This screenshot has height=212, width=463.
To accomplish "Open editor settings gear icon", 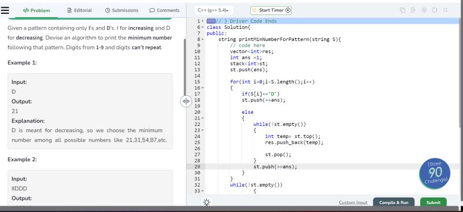I will click(424, 10).
